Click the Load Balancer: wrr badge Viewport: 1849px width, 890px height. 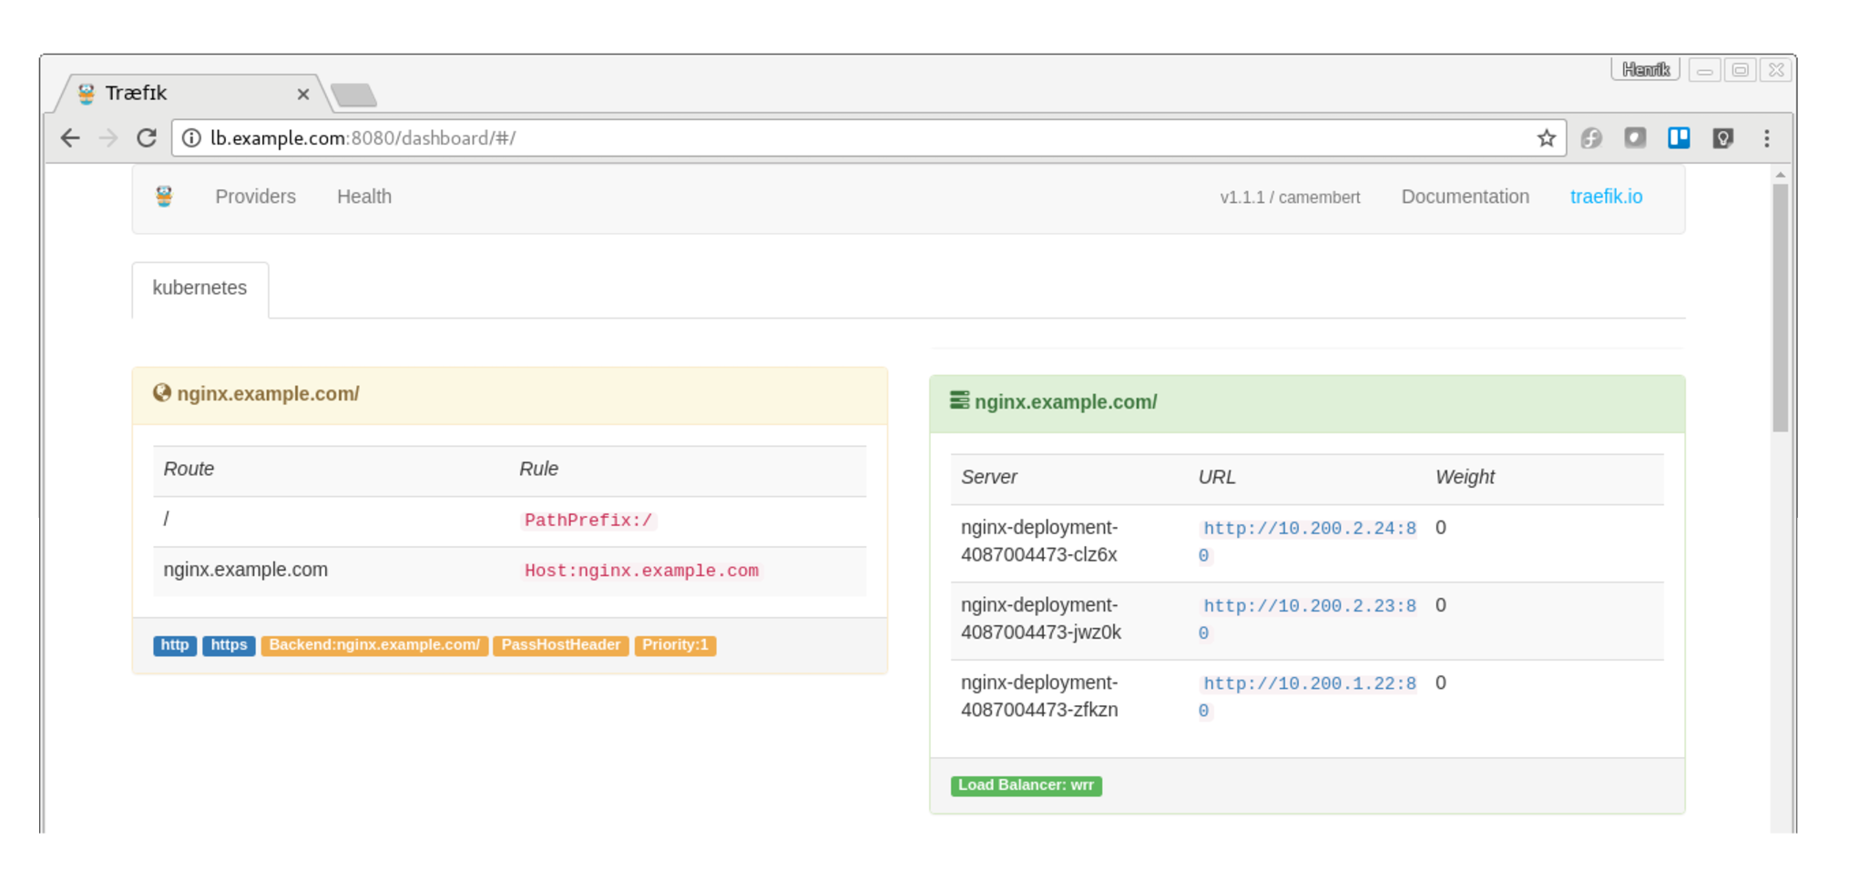click(1027, 785)
